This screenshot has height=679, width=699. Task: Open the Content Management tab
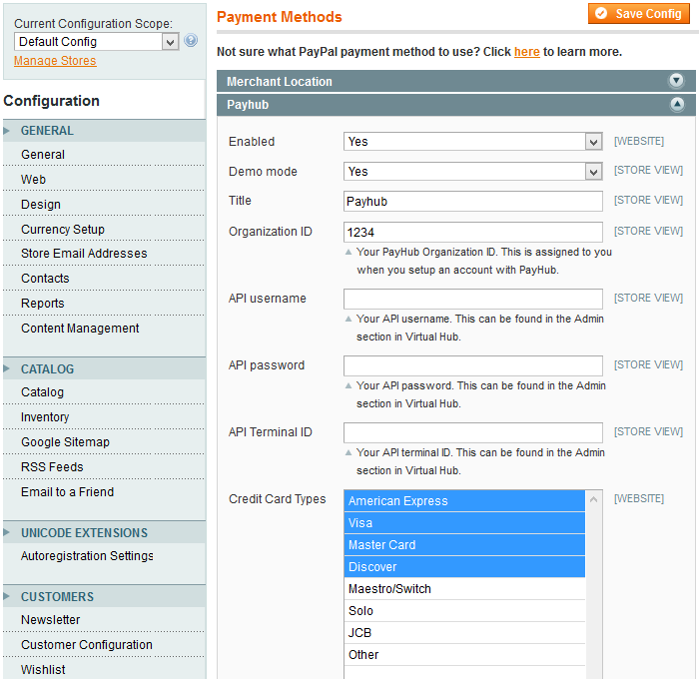point(80,329)
